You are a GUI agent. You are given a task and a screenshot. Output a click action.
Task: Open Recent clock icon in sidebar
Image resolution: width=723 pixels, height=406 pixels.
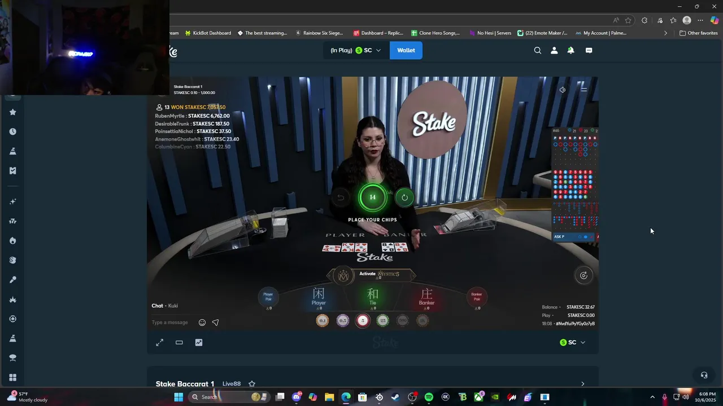click(12, 131)
